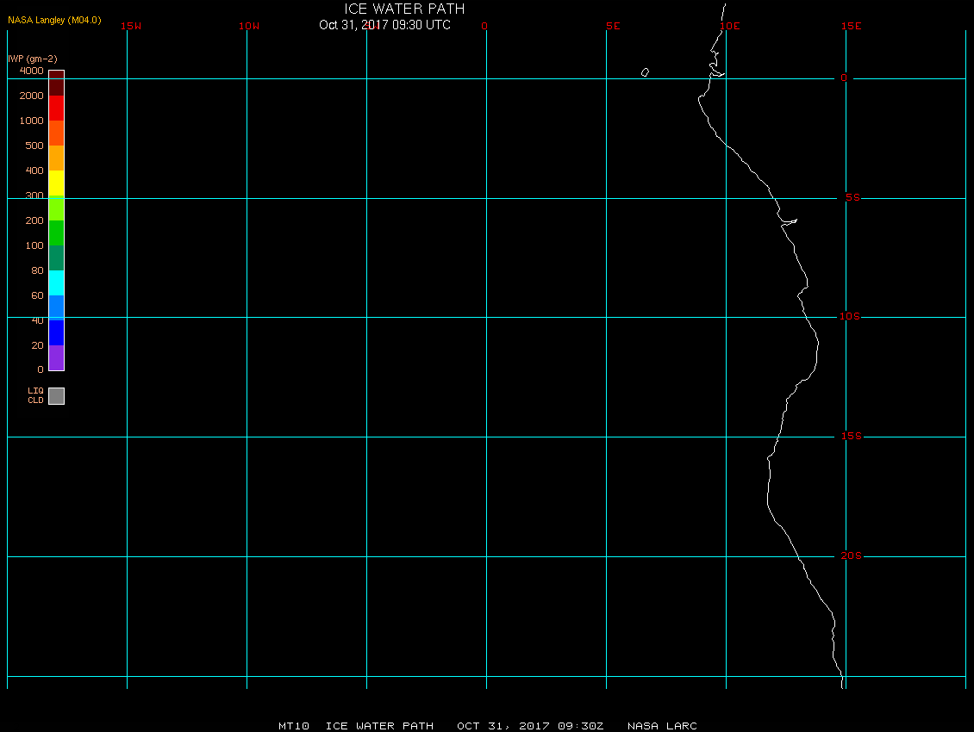Image resolution: width=974 pixels, height=732 pixels.
Task: Click the gray LIQ CLD swatch
Action: coord(57,396)
